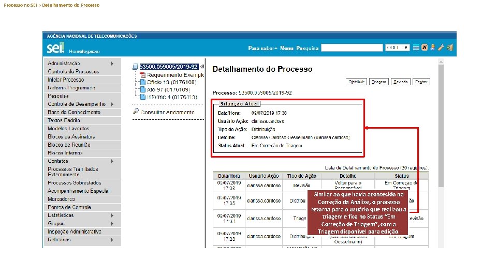Select Iniciar Processo in the side menu
Screen dimensions: 497x279
tap(82, 80)
